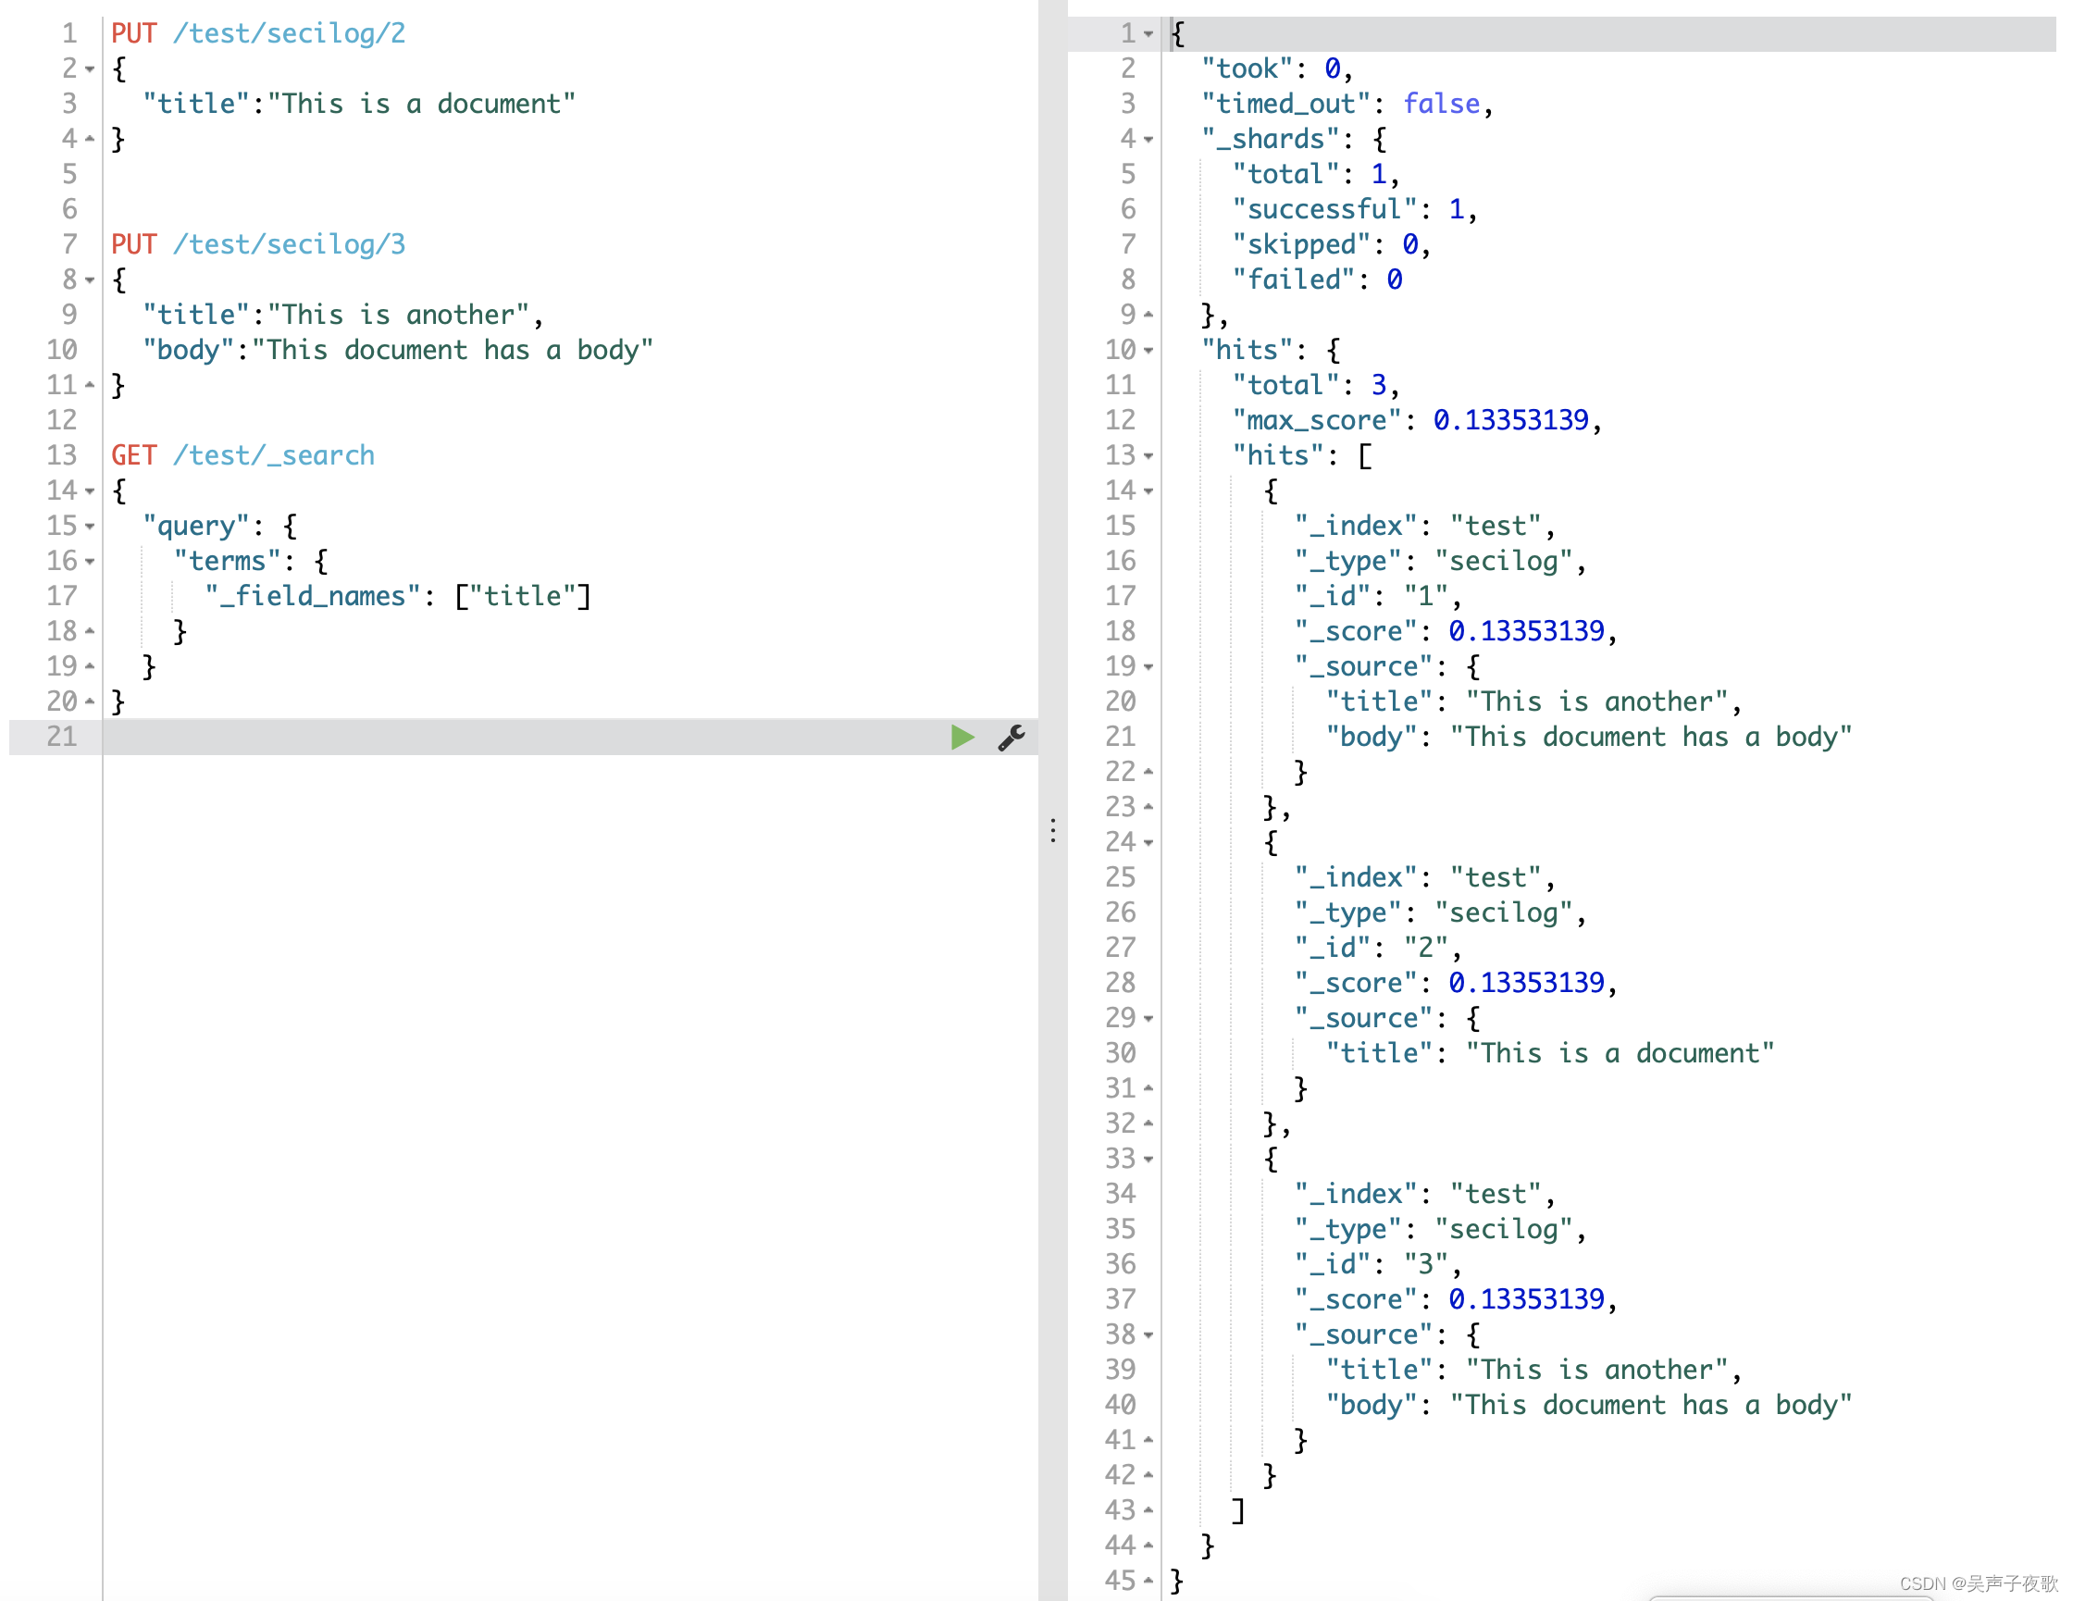Click the pane divider three-dot handle
The width and height of the screenshot is (2073, 1601).
pyautogui.click(x=1052, y=830)
